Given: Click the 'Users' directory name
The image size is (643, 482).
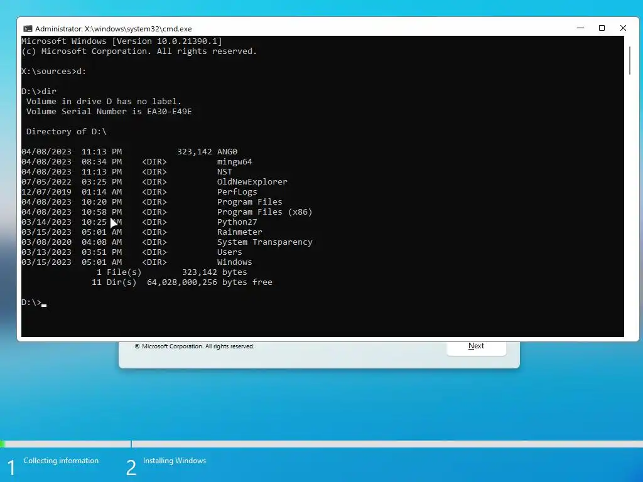Looking at the screenshot, I should click(x=230, y=252).
